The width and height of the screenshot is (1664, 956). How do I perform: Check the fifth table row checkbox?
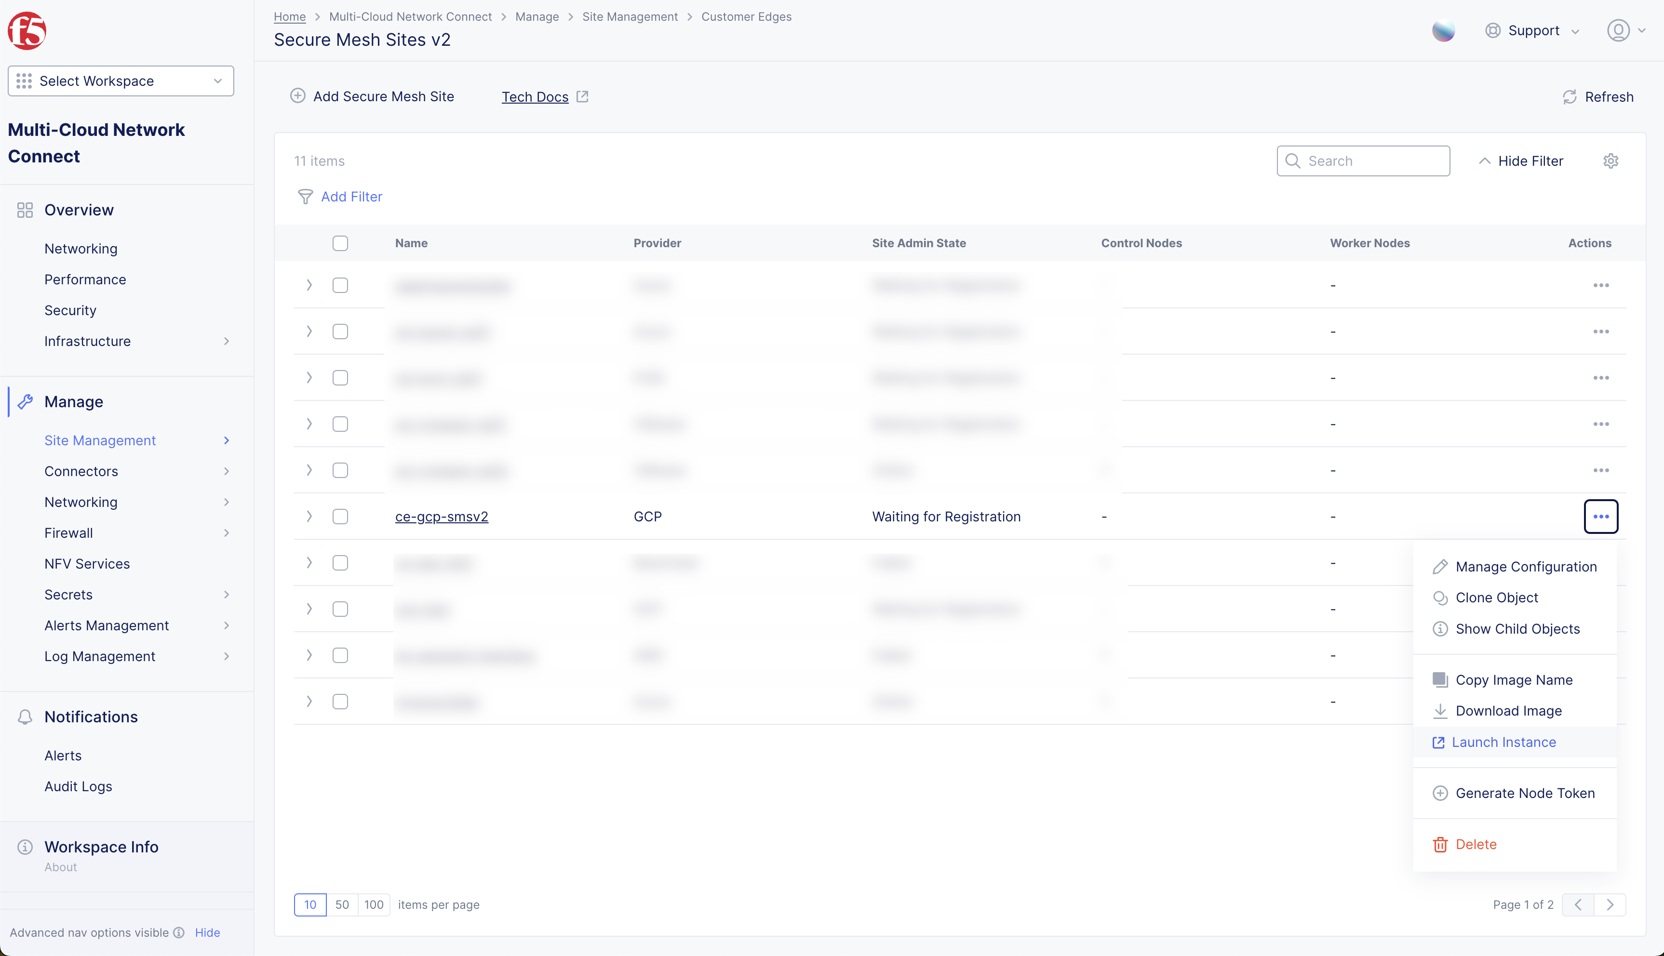[x=340, y=470]
